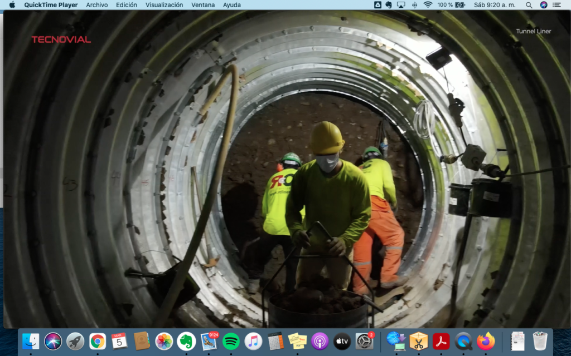Open the Ventana menu
Viewport: 571px width, 356px height.
click(x=203, y=4)
